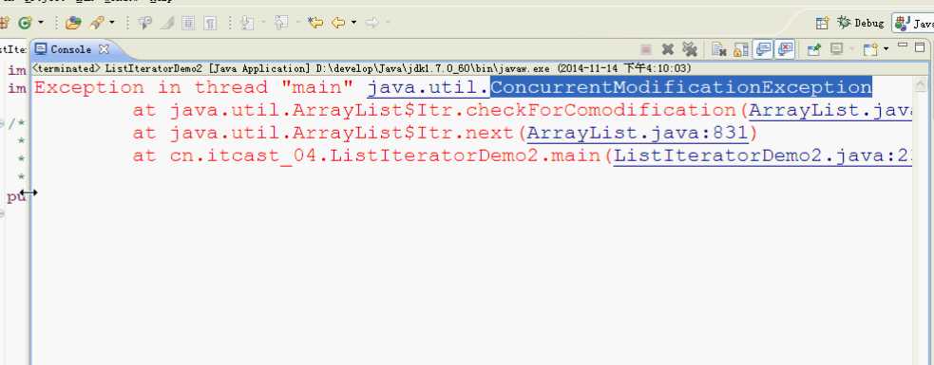Maximize the Console view panel
Viewport: 934px width, 365px height.
pos(921,47)
